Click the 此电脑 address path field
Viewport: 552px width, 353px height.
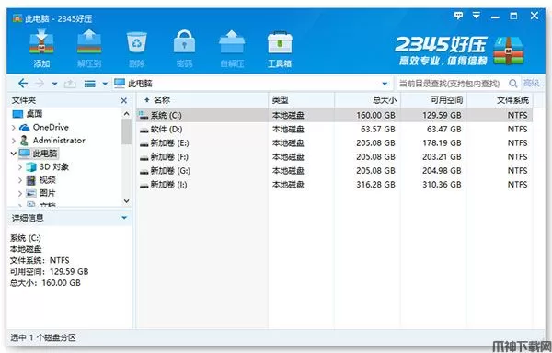pos(252,84)
